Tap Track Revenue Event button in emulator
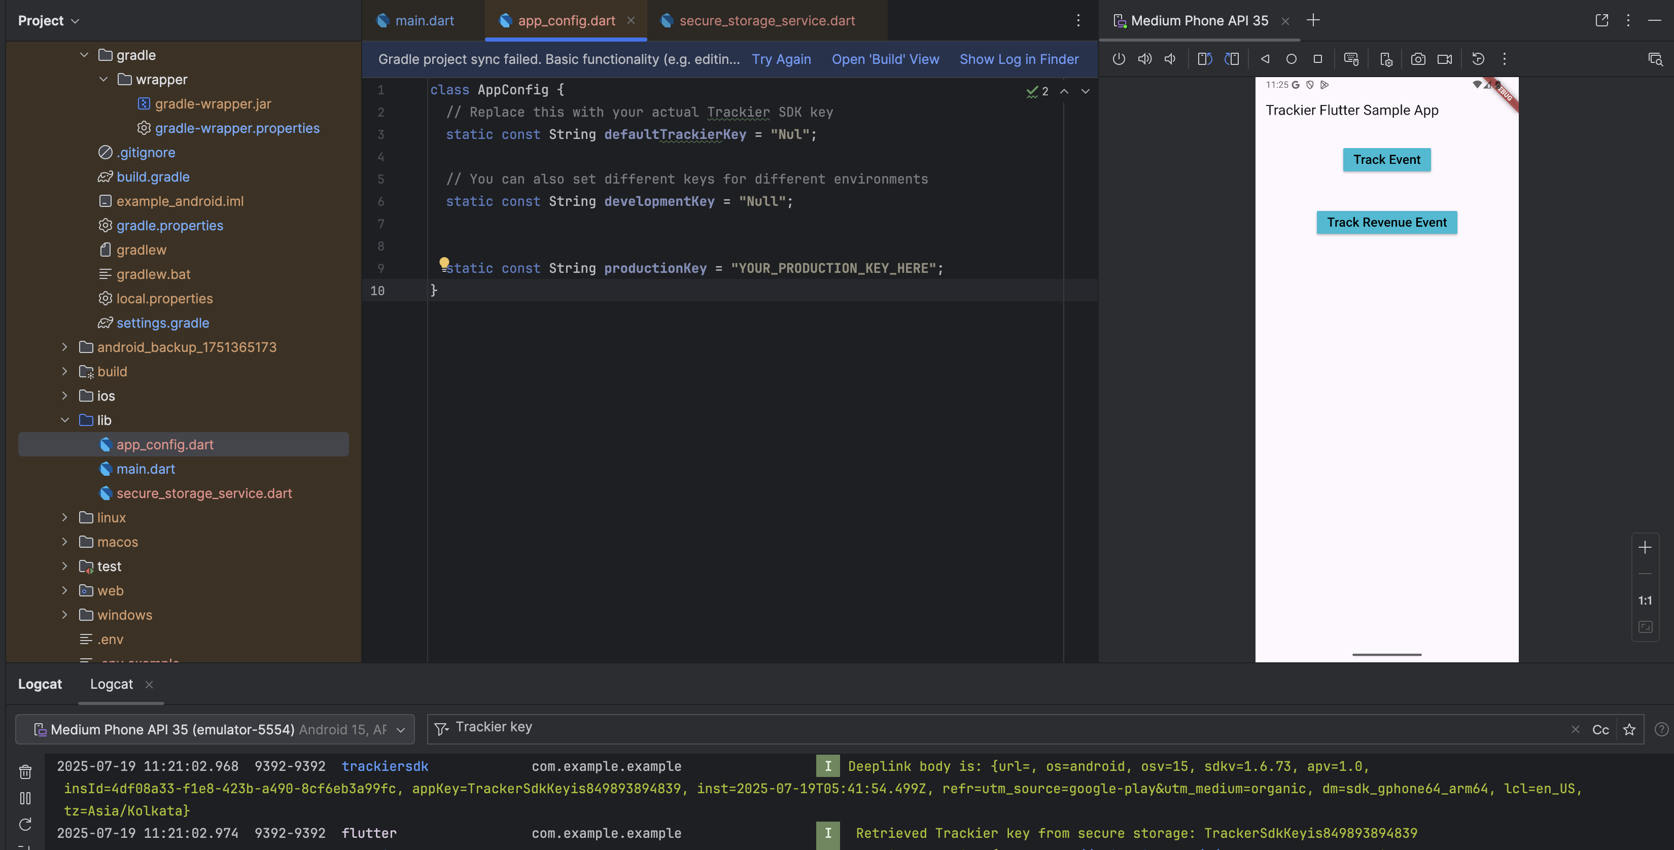Screen dimensions: 1674x850 click(1387, 222)
